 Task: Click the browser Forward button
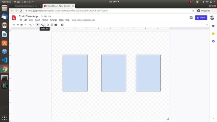tap(16, 11)
